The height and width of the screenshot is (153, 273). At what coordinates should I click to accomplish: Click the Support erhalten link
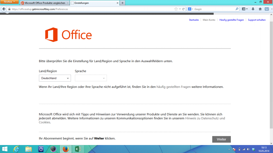257,20
